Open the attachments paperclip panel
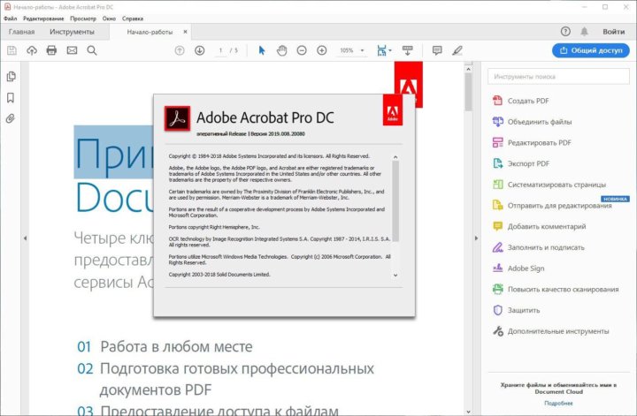Screen dimensions: 637x416 [x=11, y=118]
